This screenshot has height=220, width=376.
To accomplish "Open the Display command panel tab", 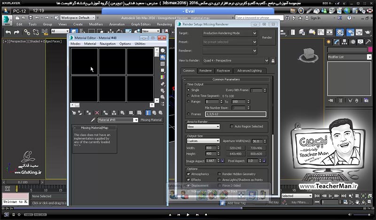I will [360, 42].
